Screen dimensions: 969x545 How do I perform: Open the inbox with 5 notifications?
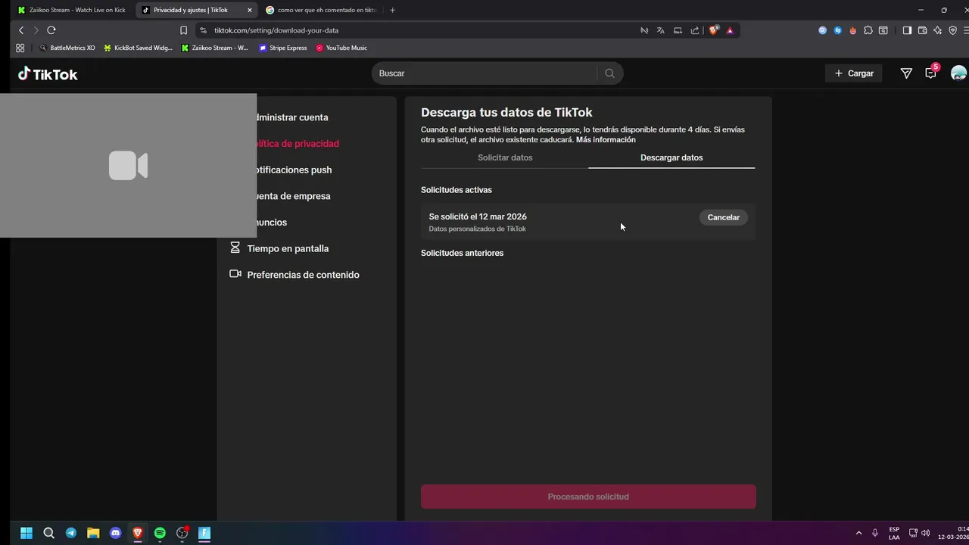(931, 73)
